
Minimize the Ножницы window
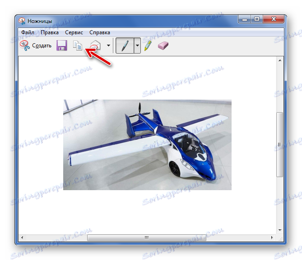244,19
